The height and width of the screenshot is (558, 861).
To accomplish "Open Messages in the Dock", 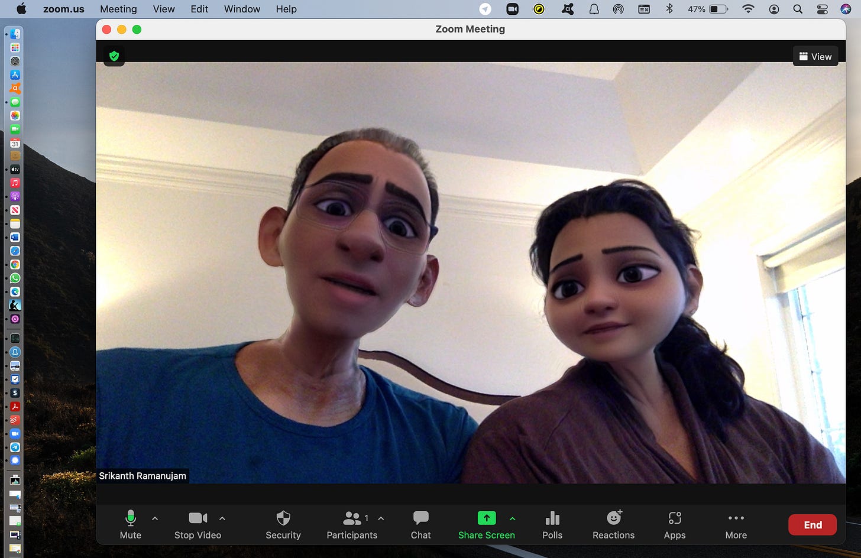I will coord(15,102).
